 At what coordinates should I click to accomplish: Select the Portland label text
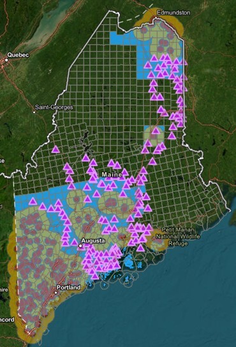pos(69,288)
